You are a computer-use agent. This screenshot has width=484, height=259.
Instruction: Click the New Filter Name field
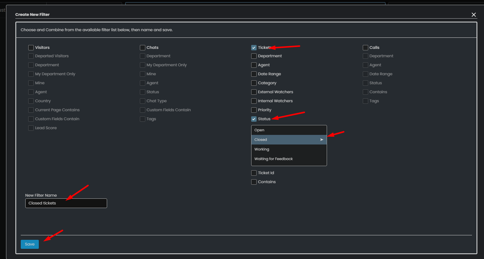66,203
